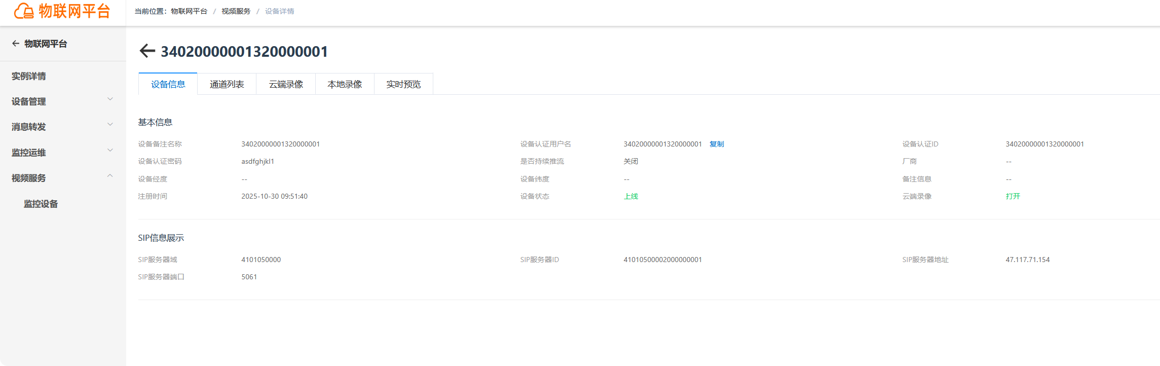1160x366 pixels.
Task: Click 视频服务 breadcrumb link
Action: point(236,11)
